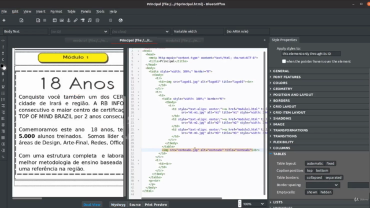
Task: Open the 100% zoom dropdown
Action: click(253, 204)
